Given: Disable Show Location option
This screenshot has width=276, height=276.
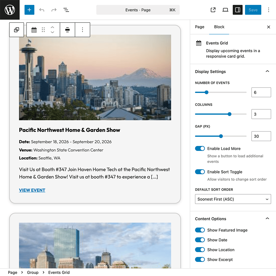Looking at the screenshot, I should tap(200, 250).
